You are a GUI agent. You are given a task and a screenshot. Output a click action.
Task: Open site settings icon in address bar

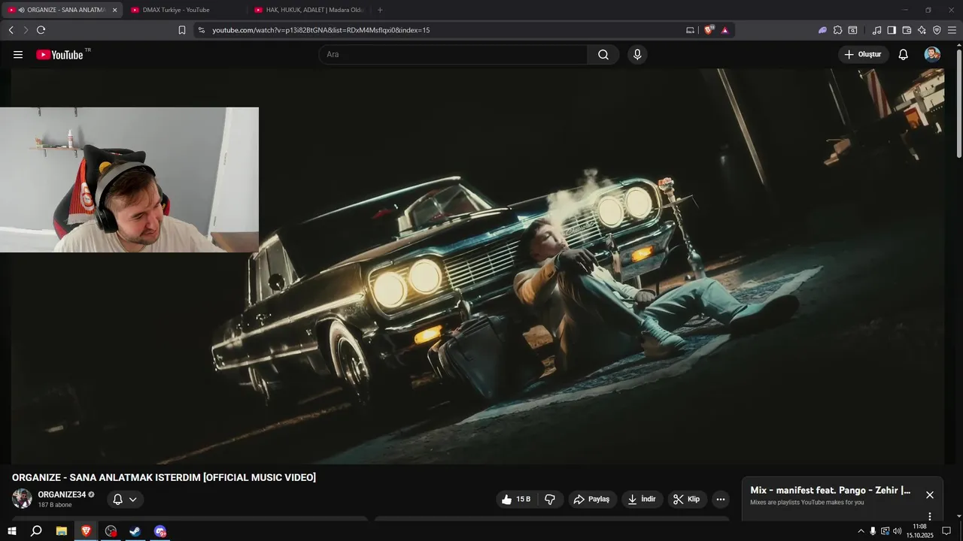tap(202, 30)
